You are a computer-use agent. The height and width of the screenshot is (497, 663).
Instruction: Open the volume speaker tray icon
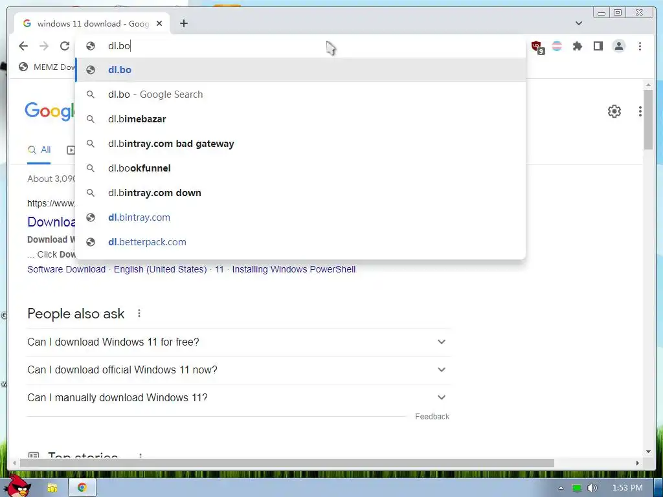tap(592, 488)
